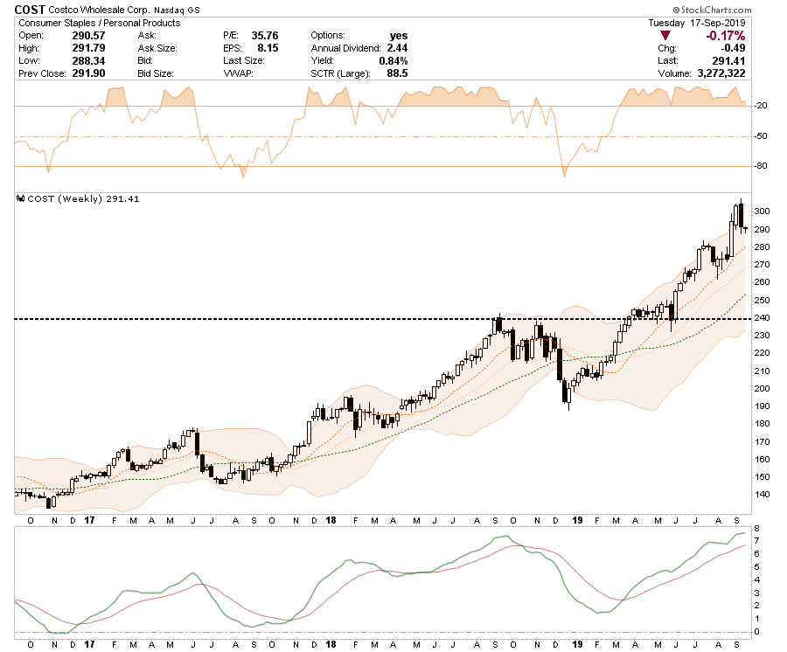The image size is (787, 652).
Task: Click the Yield value 0.84%
Action: [x=393, y=60]
